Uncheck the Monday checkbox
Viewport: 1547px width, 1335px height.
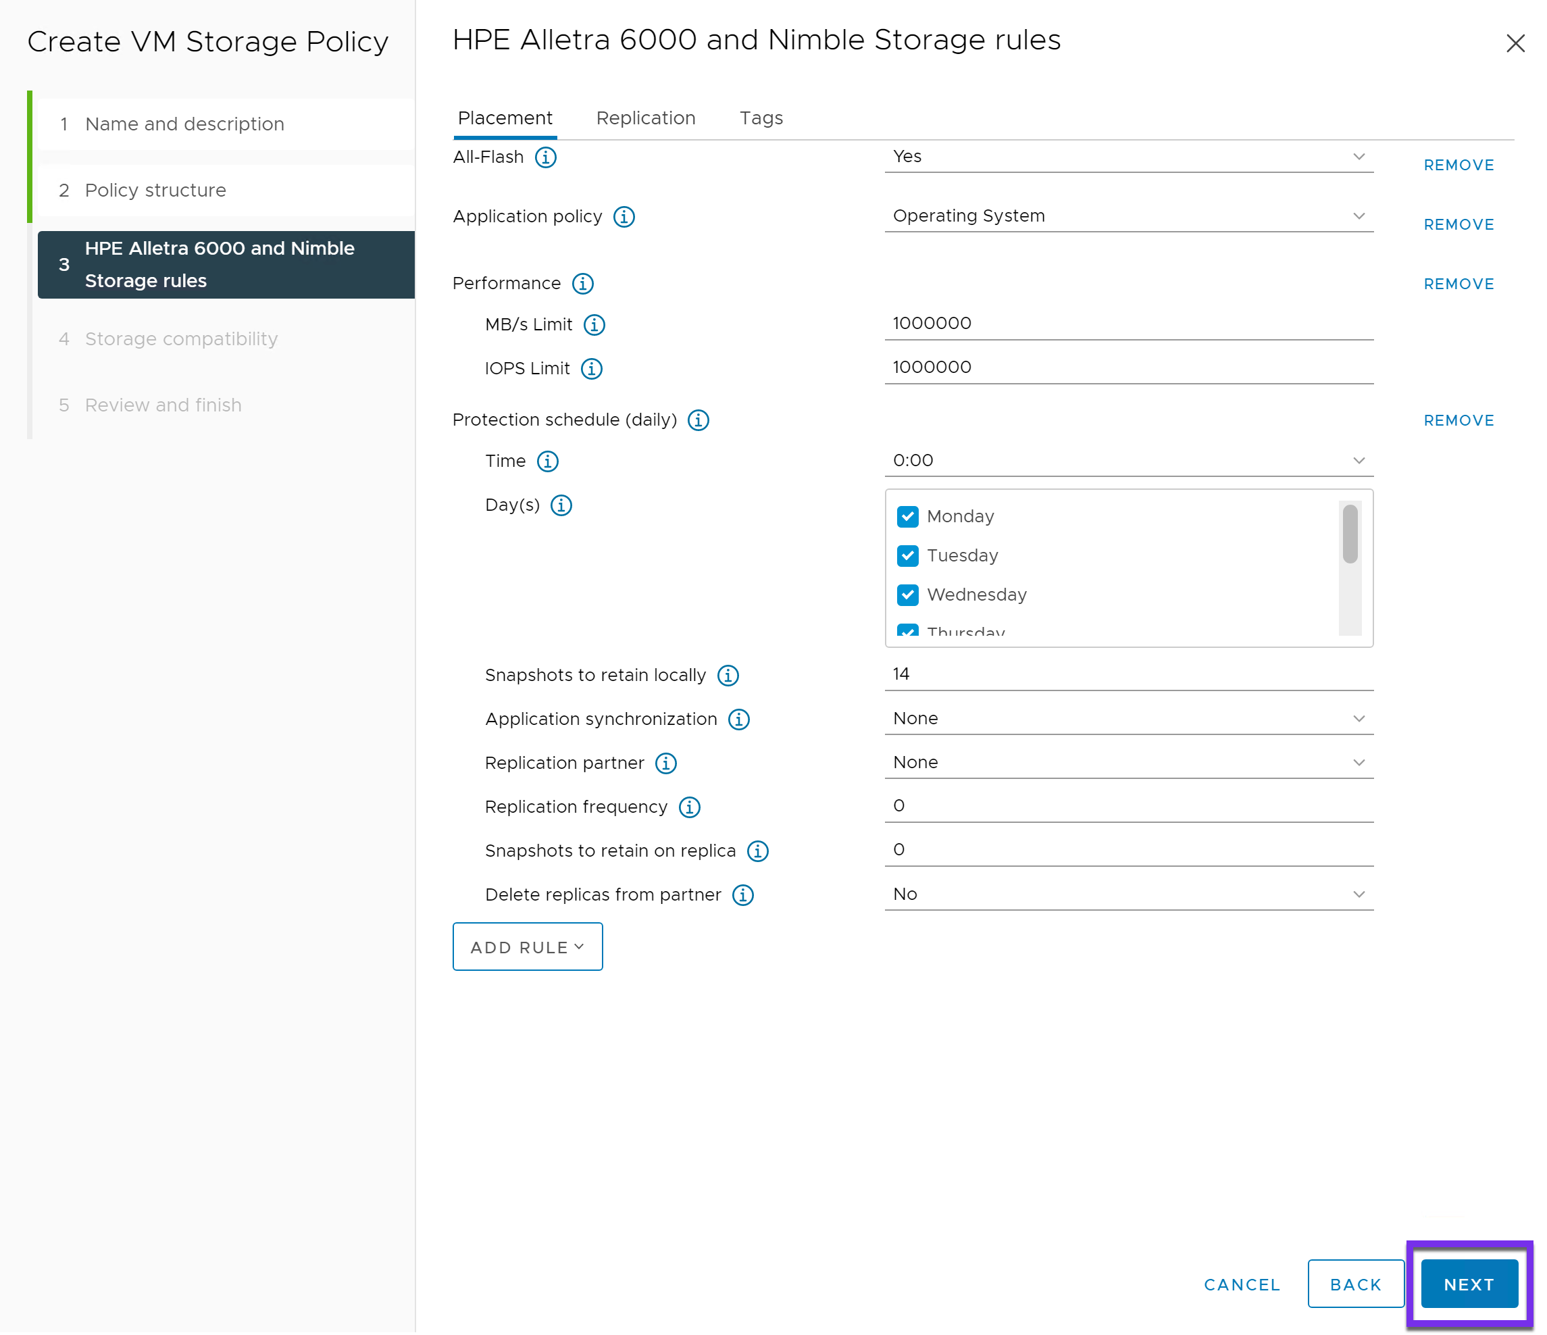[x=908, y=517]
